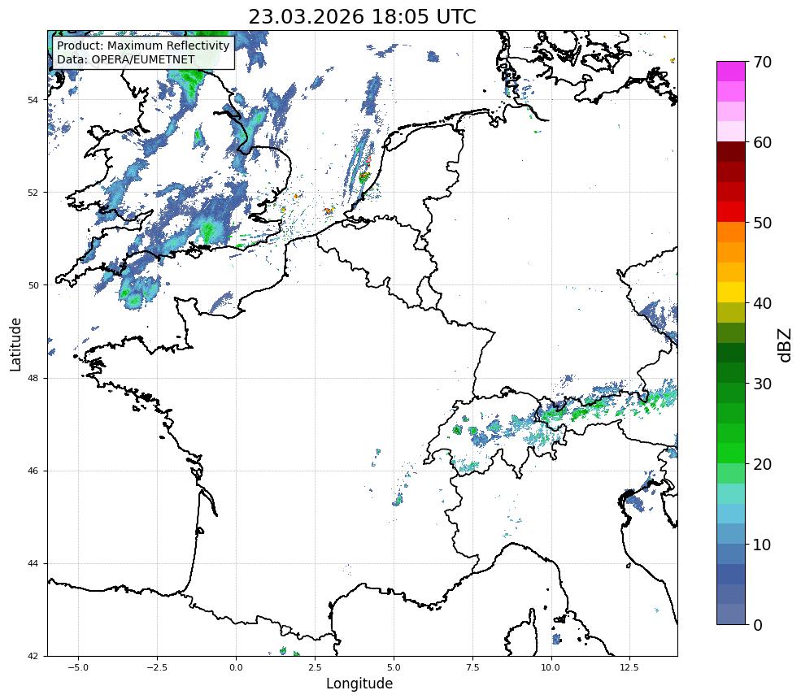Click longitude tick label '-2.5'
Image resolution: width=801 pixels, height=699 pixels.
(157, 667)
